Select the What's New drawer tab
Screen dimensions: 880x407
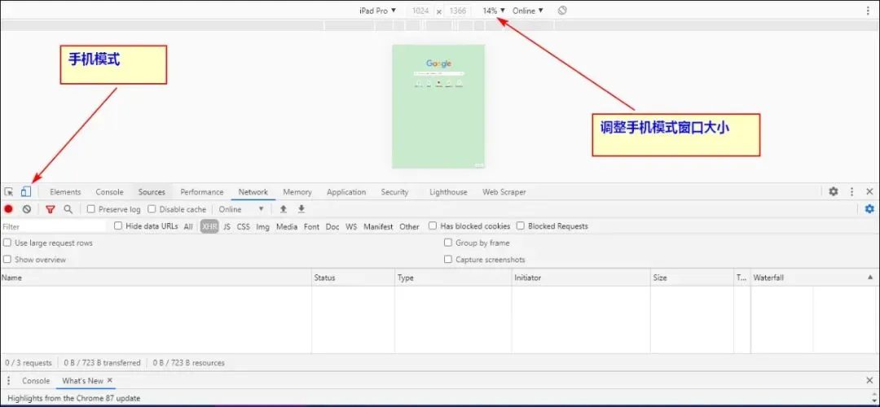tap(82, 381)
